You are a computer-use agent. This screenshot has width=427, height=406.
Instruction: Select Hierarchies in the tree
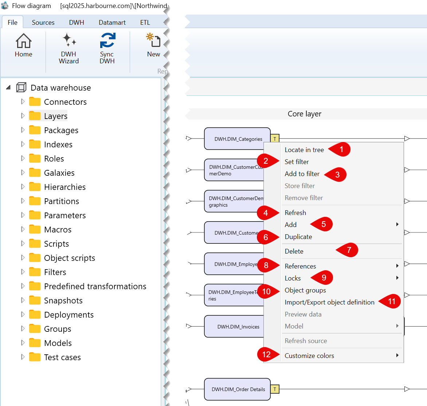coord(65,187)
